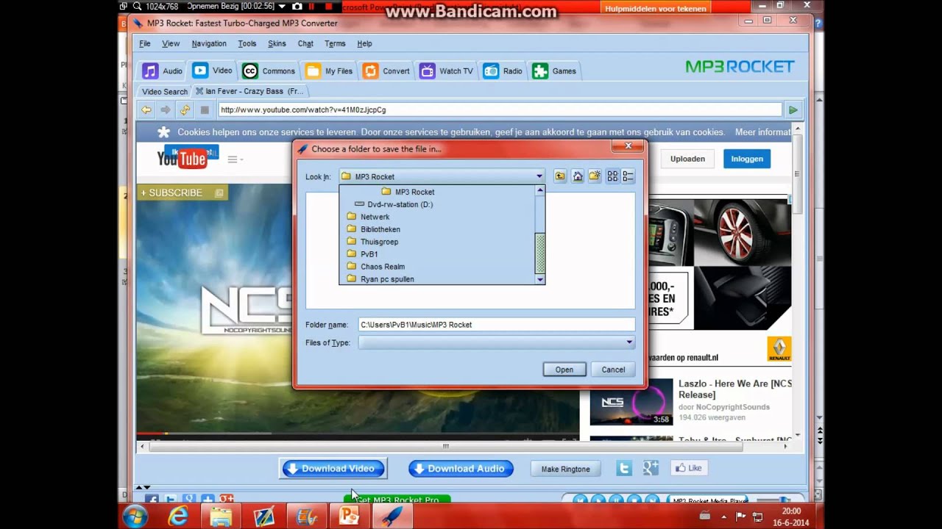Click the Download Video button
This screenshot has height=529, width=942.
tap(333, 468)
